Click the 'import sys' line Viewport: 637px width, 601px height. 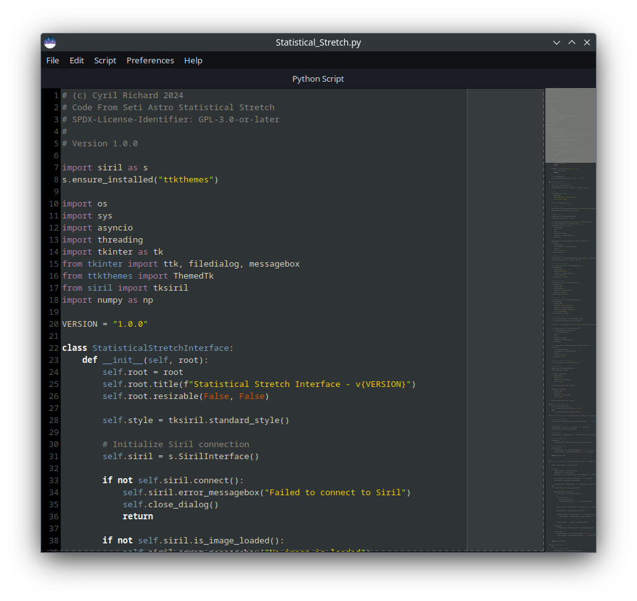pyautogui.click(x=87, y=216)
